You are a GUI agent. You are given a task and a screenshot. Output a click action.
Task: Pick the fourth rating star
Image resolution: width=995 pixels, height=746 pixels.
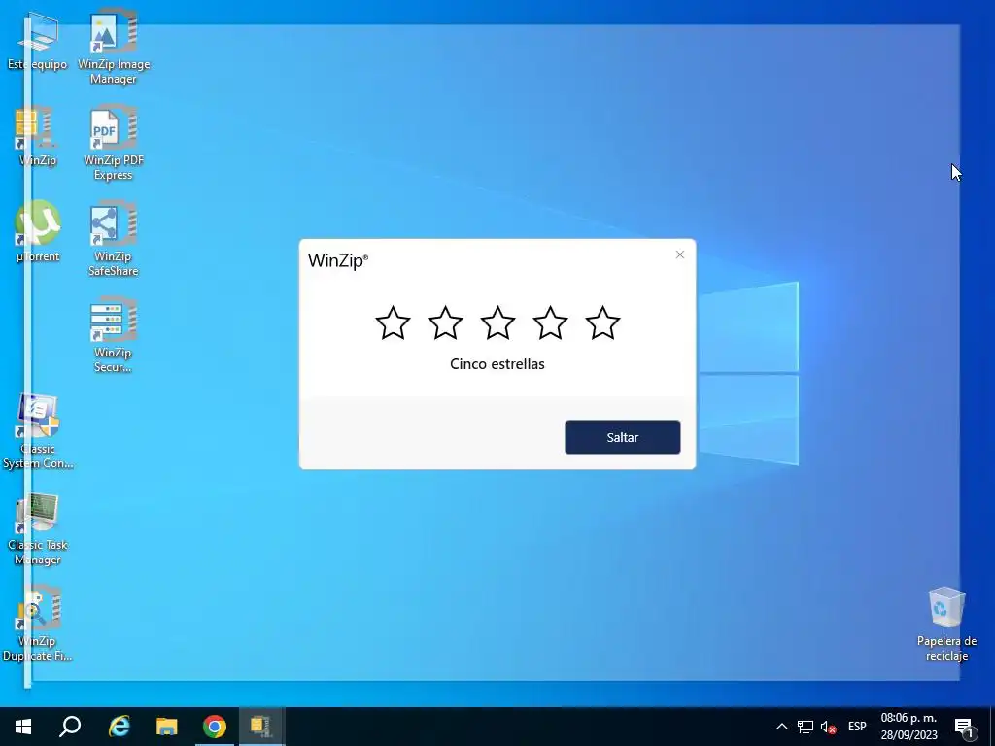(550, 322)
